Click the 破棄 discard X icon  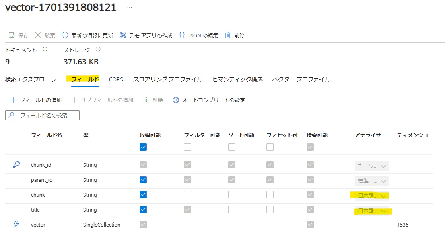coord(38,35)
